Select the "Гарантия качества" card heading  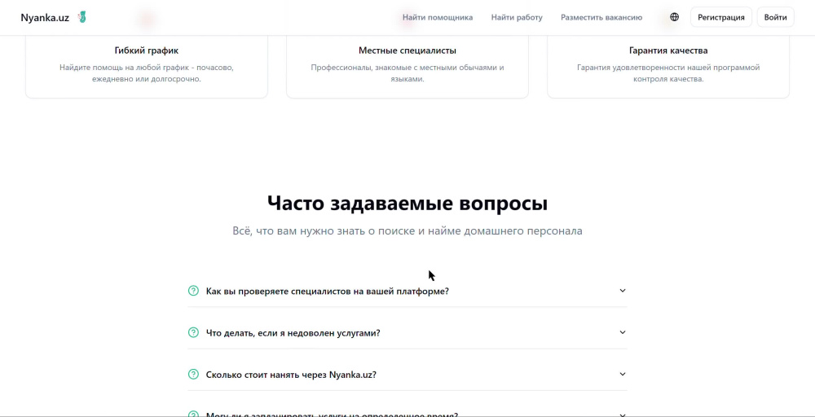pyautogui.click(x=668, y=50)
